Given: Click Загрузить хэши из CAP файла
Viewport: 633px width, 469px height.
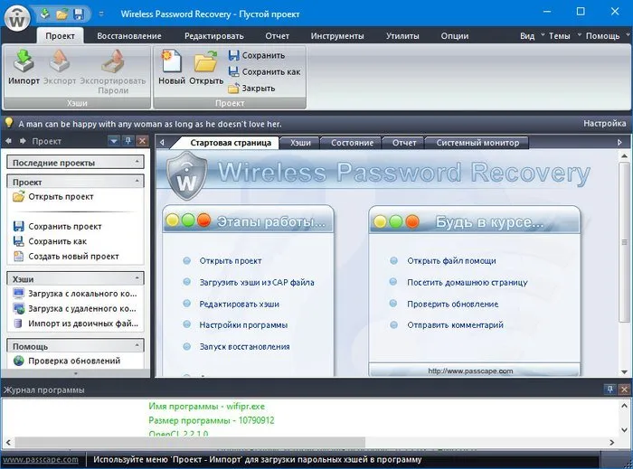Looking at the screenshot, I should (257, 283).
